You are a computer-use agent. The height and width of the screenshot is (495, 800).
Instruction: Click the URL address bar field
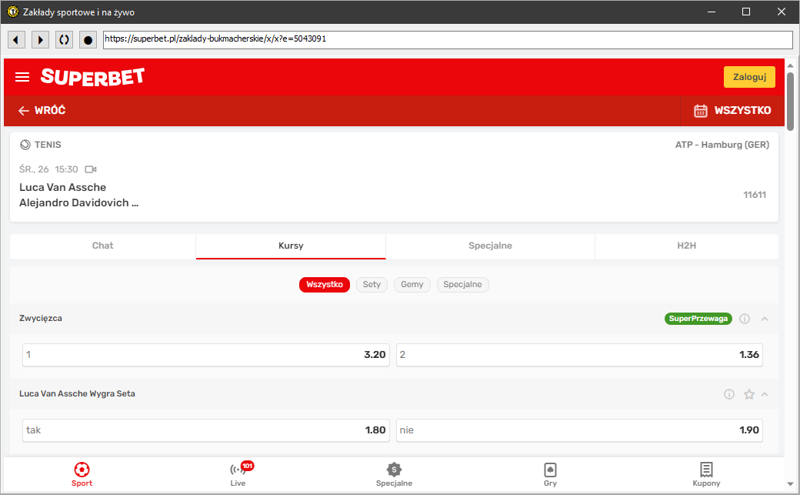pos(447,39)
